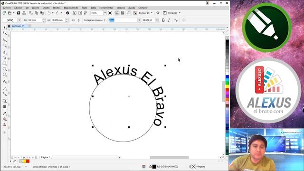The width and height of the screenshot is (304, 171).
Task: Select the Text tool
Action: [5, 82]
